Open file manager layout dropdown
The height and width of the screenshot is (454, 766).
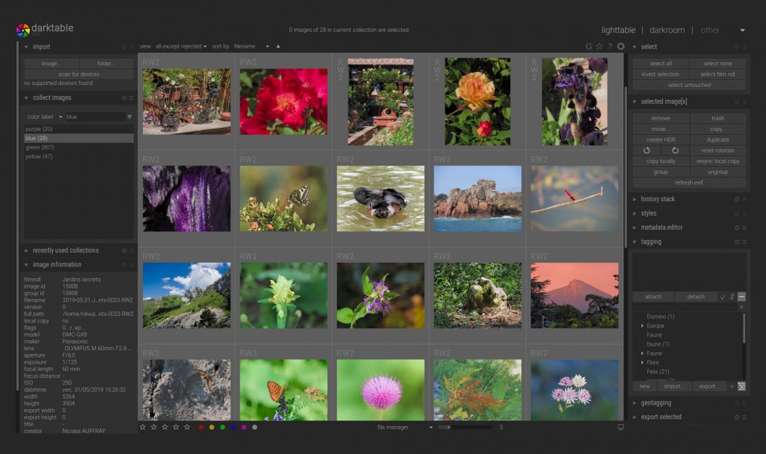[x=405, y=427]
